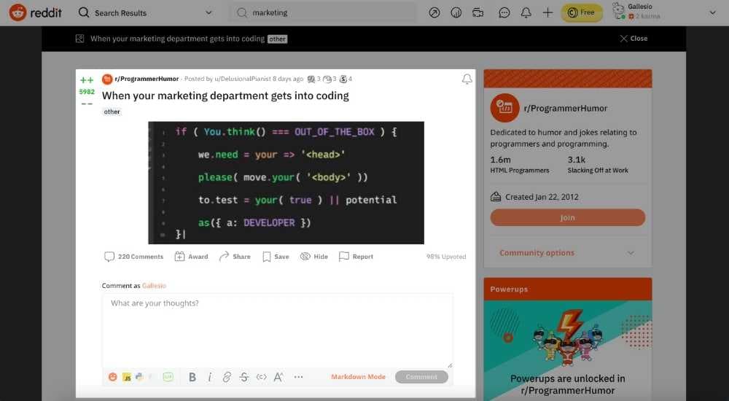Insert emoji via smiley icon in editor
Viewport: 729px width, 401px height.
[112, 377]
